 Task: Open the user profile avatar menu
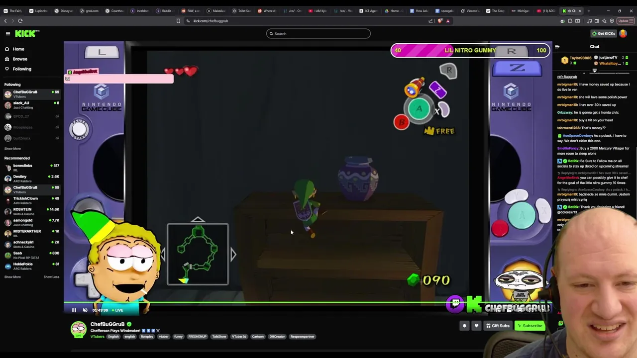point(623,33)
